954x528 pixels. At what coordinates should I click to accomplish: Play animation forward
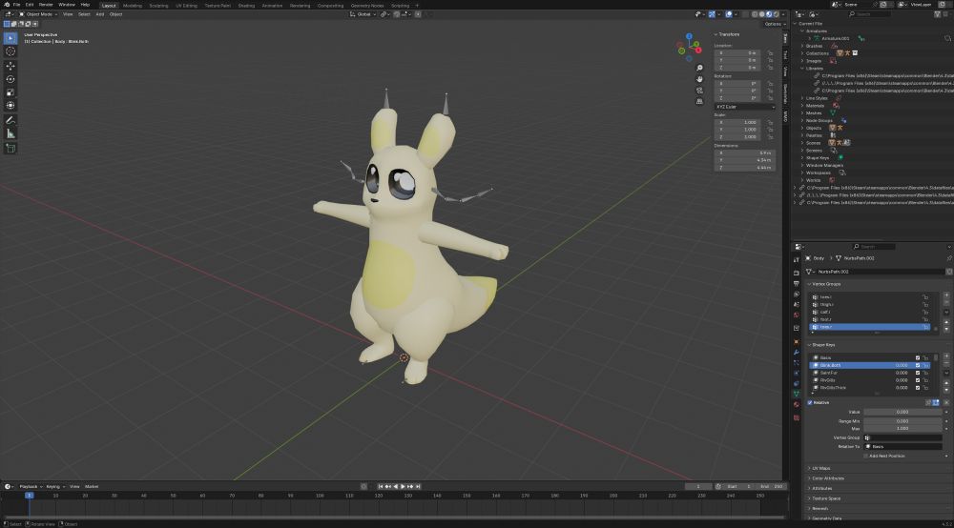click(x=403, y=487)
